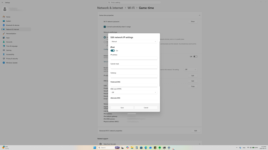This screenshot has height=150, width=268.
Task: Go back with the Settings back arrow
Action: 2,3
